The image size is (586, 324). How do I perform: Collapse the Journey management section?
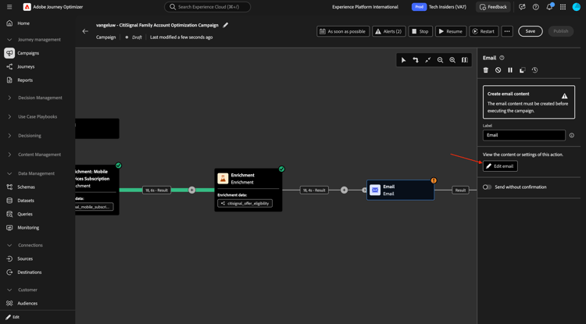pyautogui.click(x=9, y=40)
